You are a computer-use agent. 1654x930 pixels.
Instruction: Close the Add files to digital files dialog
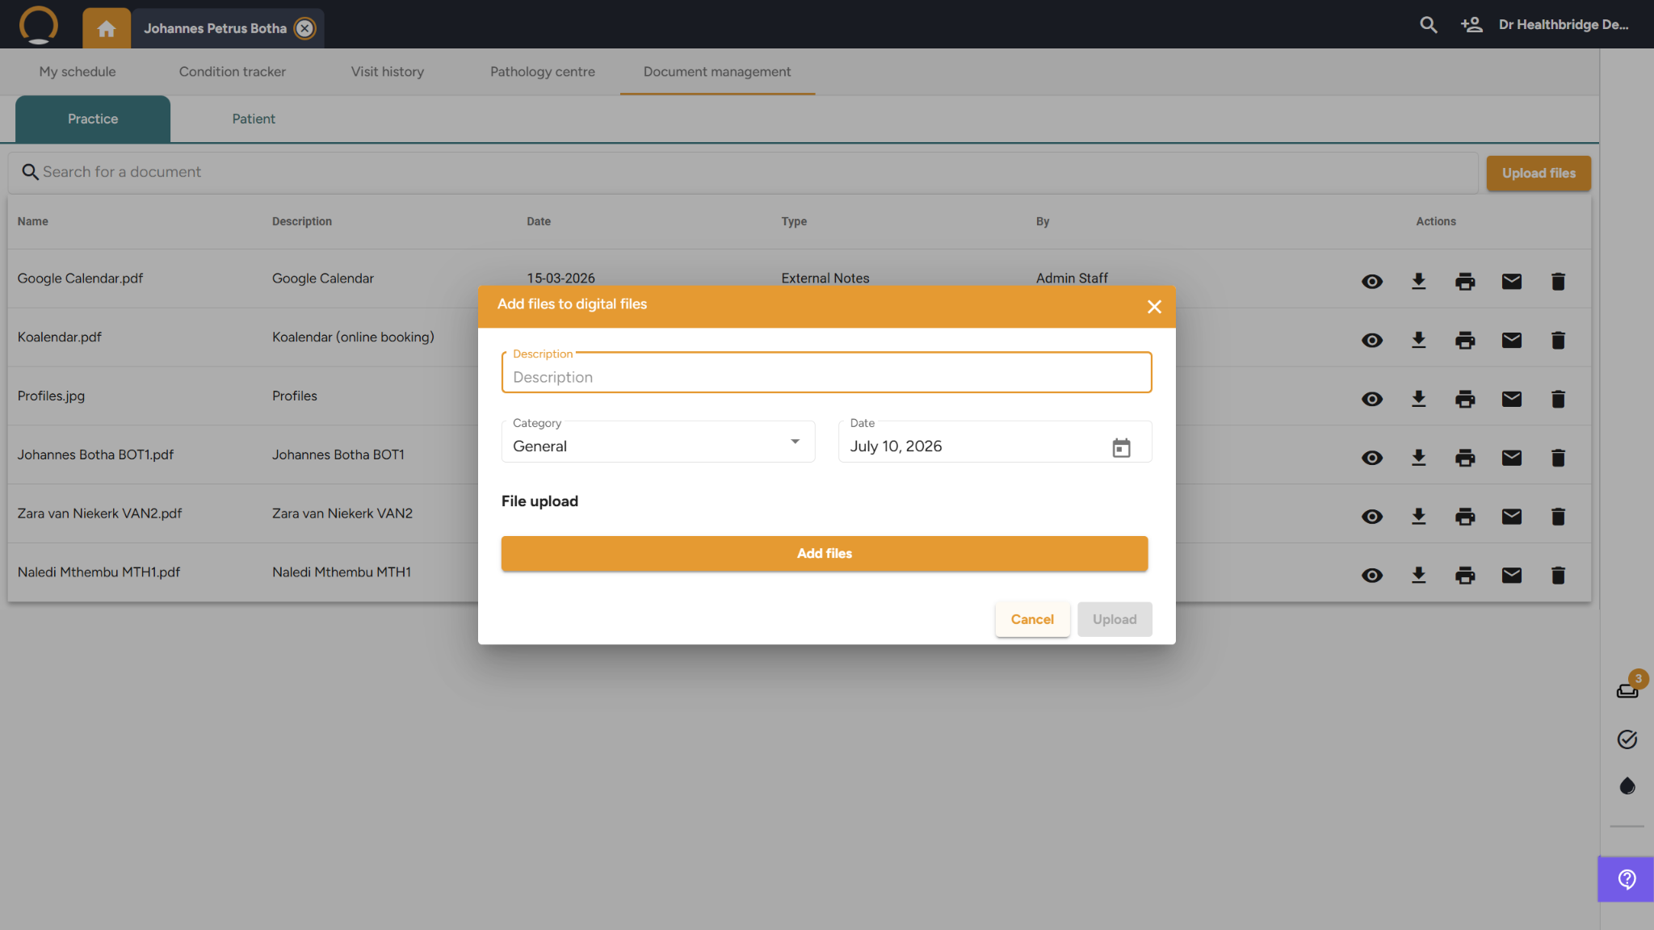pyautogui.click(x=1154, y=308)
